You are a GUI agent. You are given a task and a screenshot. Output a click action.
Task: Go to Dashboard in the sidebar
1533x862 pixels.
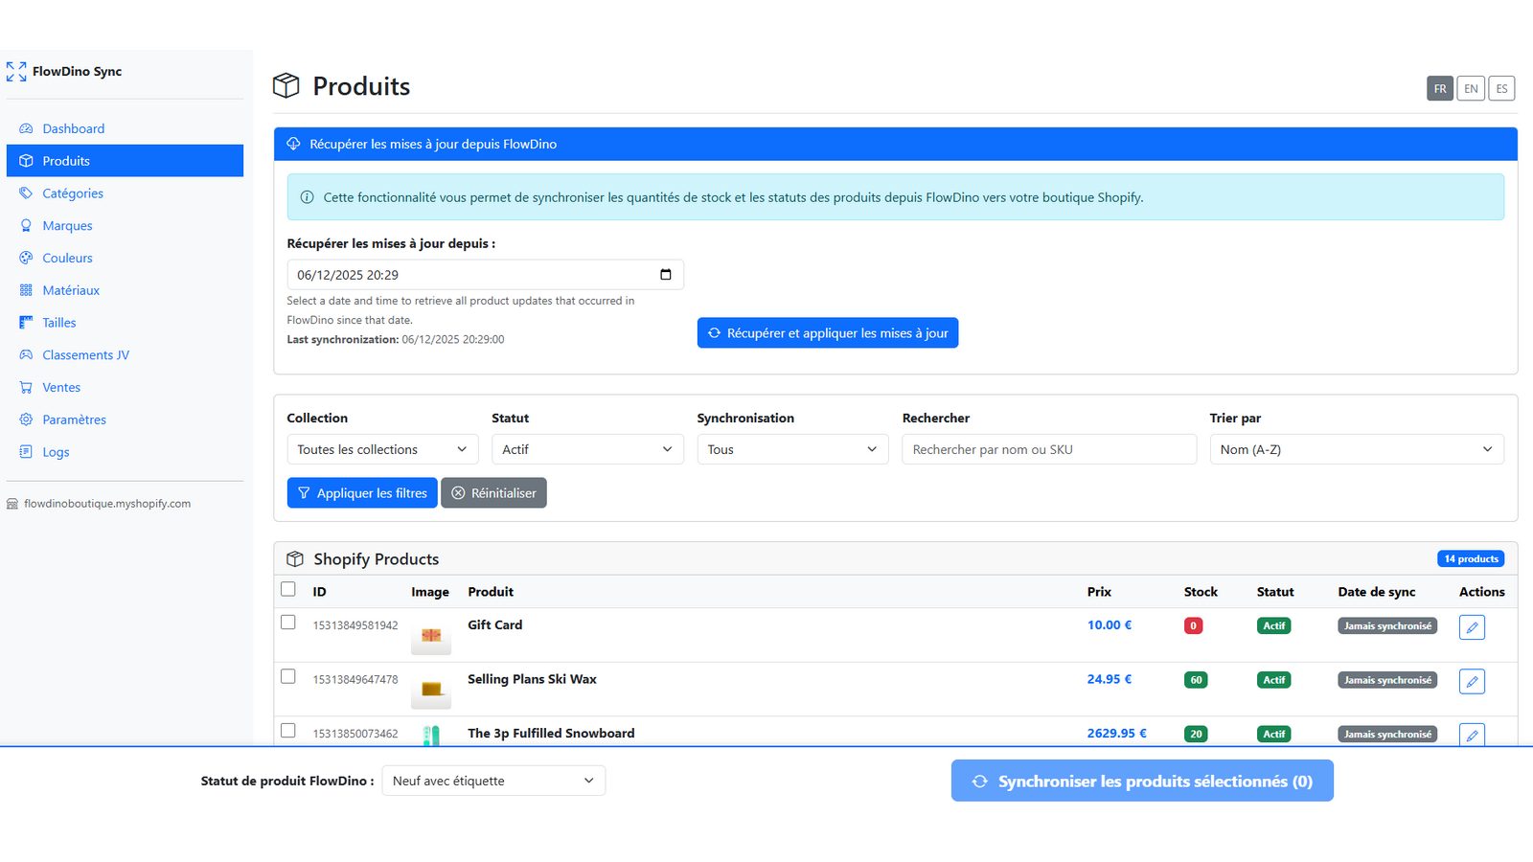(x=73, y=128)
